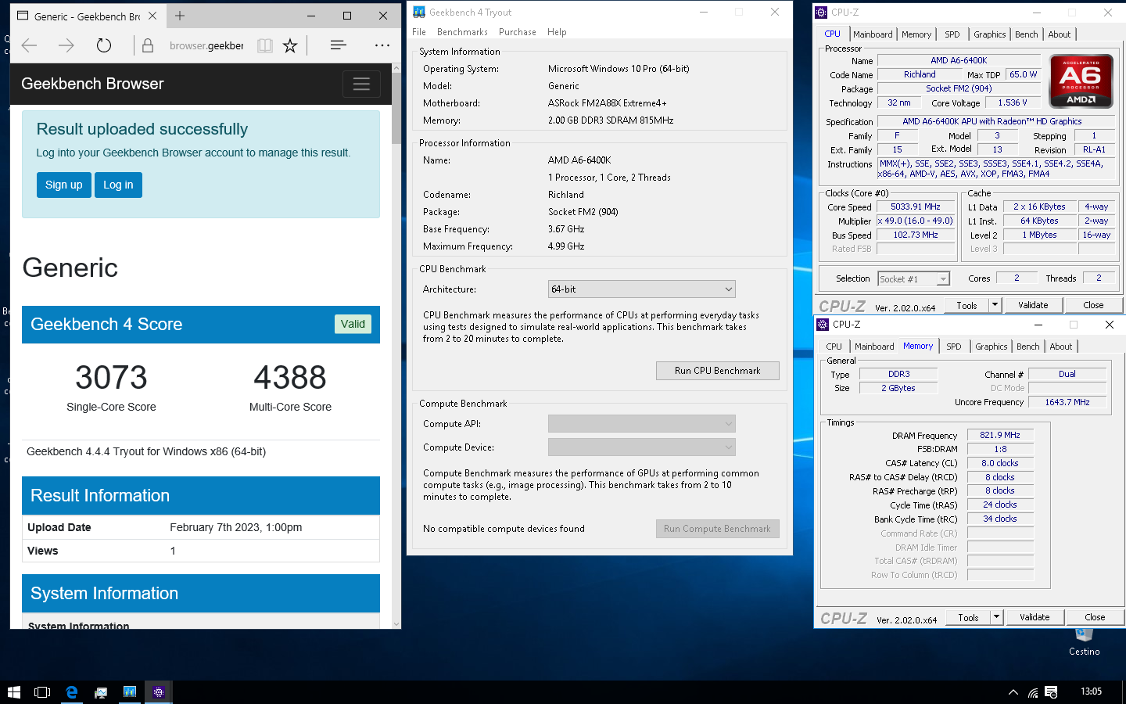Screen dimensions: 1126x704
Task: Click the taskbar clock 13:05
Action: (1091, 691)
